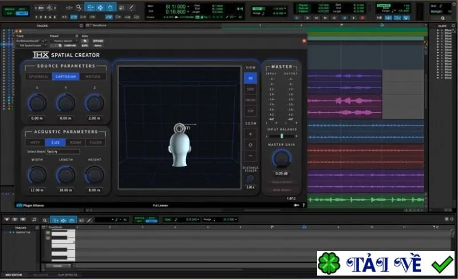The width and height of the screenshot is (458, 279).
Task: Switch to Motion source parameters tab
Action: [93, 77]
